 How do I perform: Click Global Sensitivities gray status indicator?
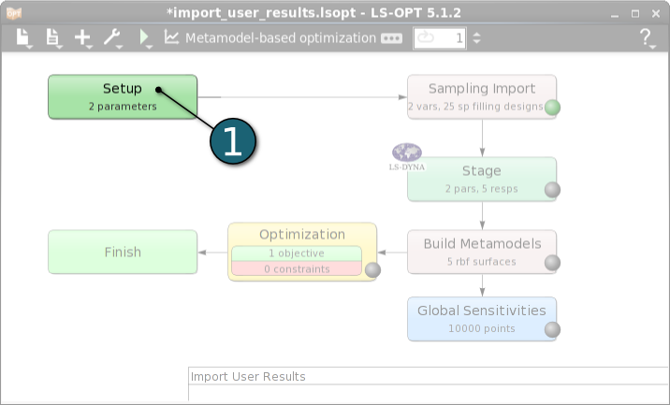[552, 330]
